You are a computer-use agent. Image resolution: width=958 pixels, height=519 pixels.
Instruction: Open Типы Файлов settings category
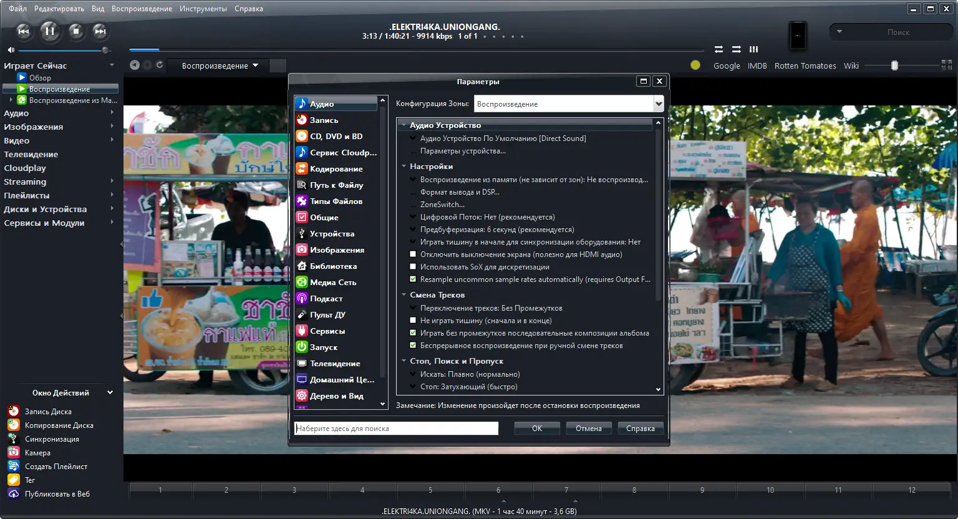[x=336, y=201]
